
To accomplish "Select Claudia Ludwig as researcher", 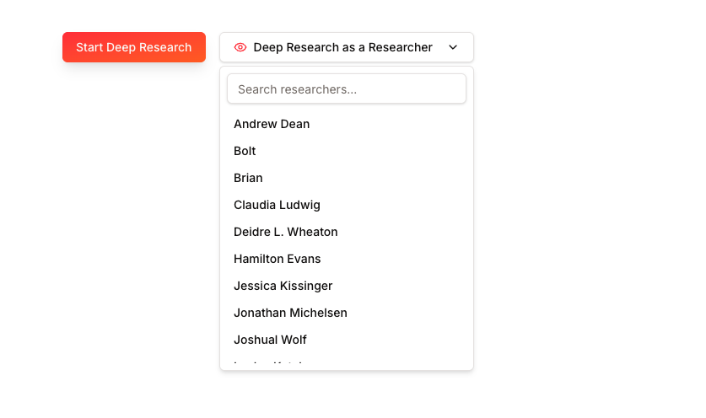I will click(277, 205).
